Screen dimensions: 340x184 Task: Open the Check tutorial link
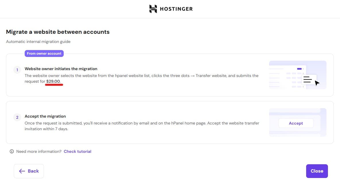77,151
